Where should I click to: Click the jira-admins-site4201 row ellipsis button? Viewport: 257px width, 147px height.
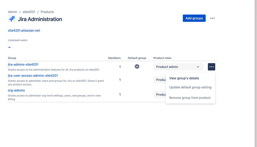211,67
